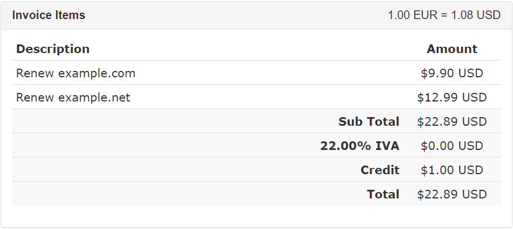Click the Invoice Items panel heading
The height and width of the screenshot is (229, 513).
[x=49, y=15]
